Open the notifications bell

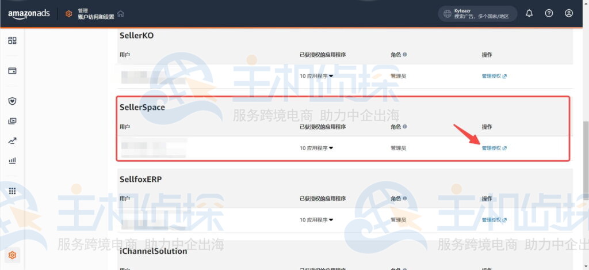point(529,13)
